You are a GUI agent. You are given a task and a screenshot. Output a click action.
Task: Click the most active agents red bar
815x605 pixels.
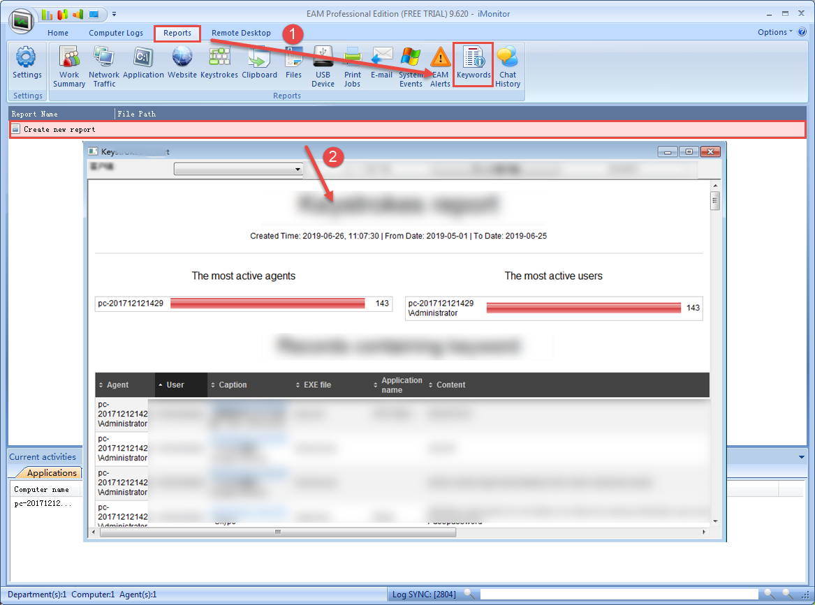[x=267, y=304]
